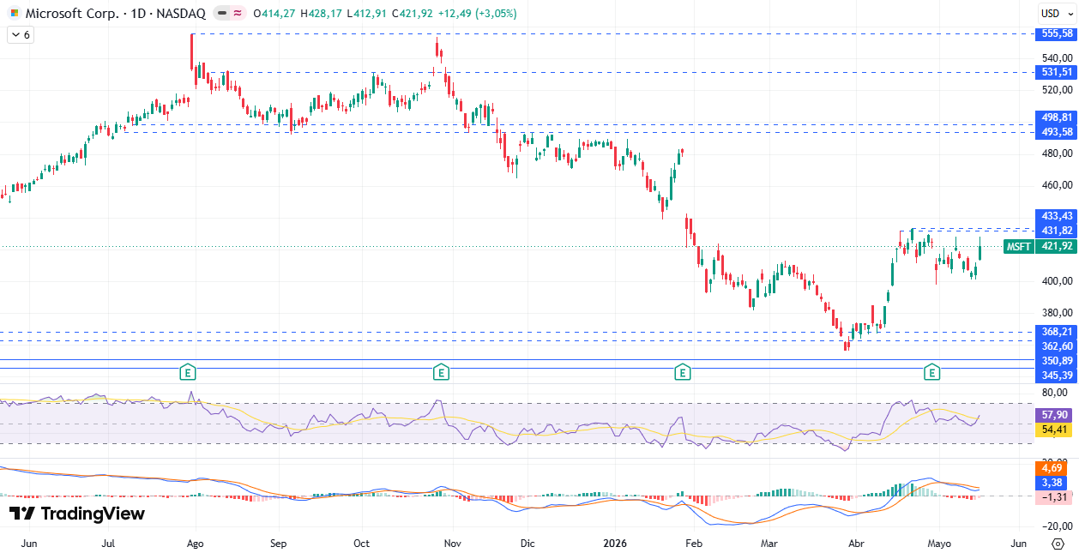Select the 493,58 price level label
1079x553 pixels.
(1057, 131)
